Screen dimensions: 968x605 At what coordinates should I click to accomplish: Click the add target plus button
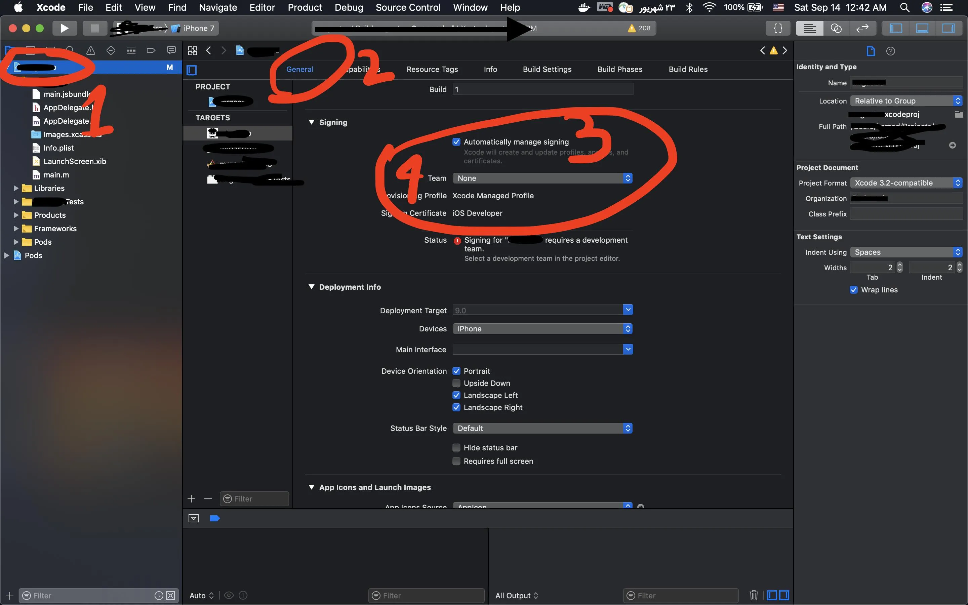(x=191, y=498)
